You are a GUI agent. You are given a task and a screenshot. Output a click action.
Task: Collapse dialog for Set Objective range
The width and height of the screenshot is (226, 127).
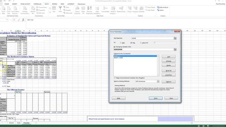(x=175, y=38)
